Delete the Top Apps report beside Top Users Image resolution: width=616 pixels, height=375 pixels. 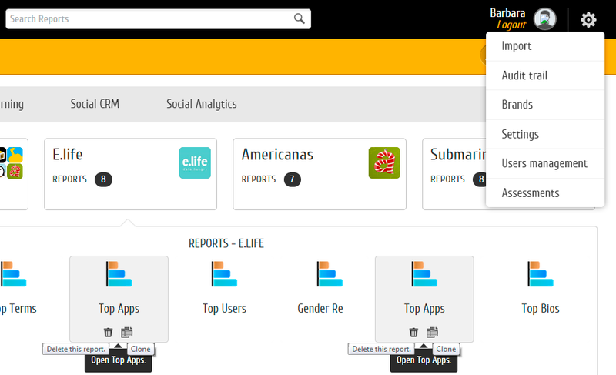point(108,332)
